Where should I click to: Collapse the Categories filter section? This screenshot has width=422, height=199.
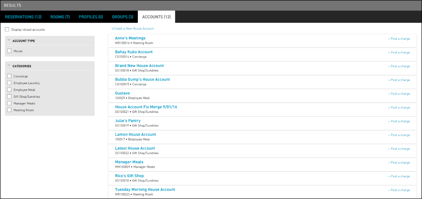(x=9, y=66)
